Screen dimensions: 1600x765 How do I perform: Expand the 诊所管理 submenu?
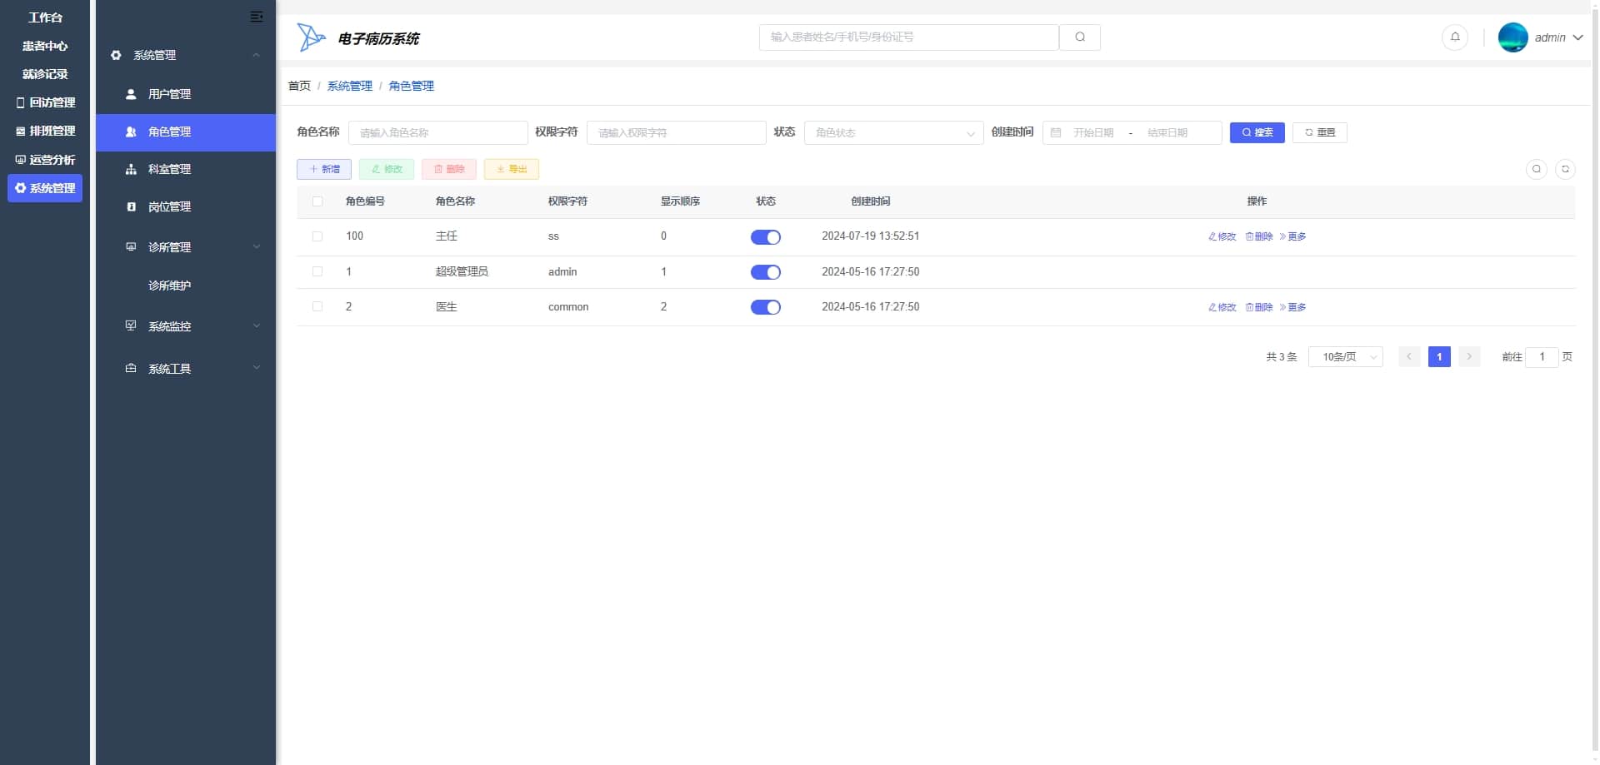[185, 247]
